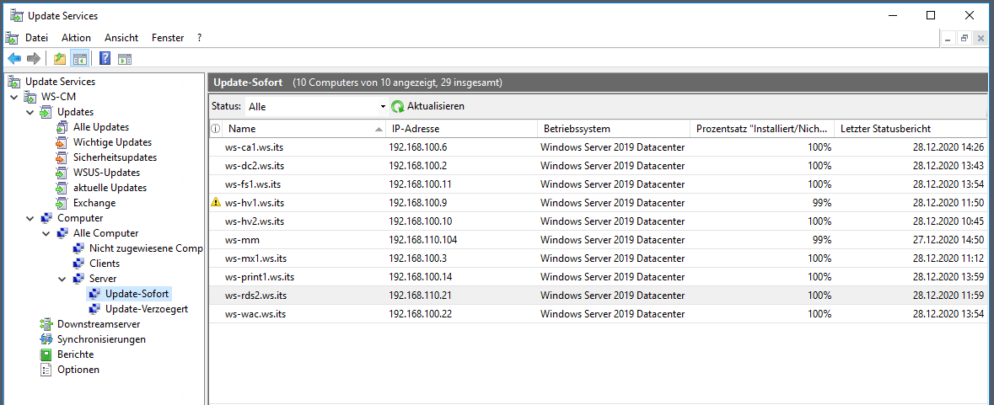The image size is (994, 405).
Task: Click the Alle Updates view icon
Action: point(62,127)
